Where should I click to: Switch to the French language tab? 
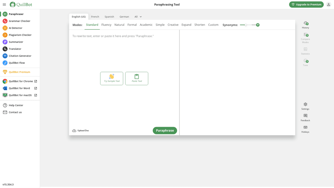point(95,17)
